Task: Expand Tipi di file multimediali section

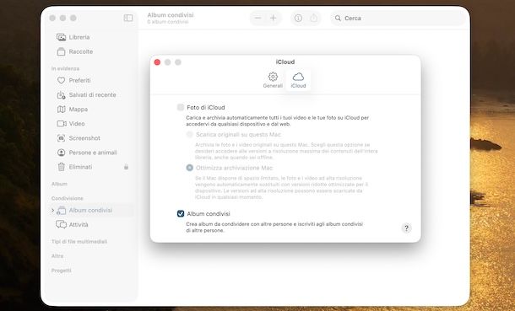Action: [x=79, y=242]
